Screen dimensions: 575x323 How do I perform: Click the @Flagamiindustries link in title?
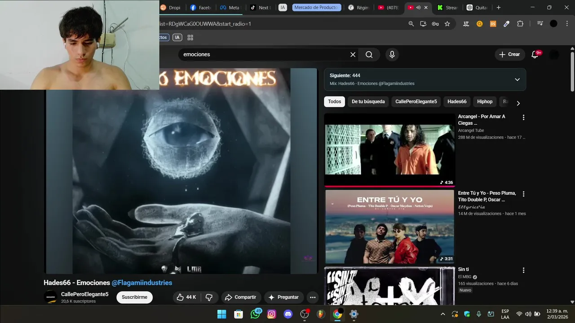(142, 283)
